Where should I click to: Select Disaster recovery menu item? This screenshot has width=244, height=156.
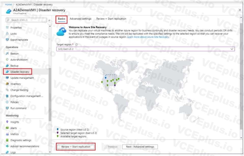coord(20,72)
